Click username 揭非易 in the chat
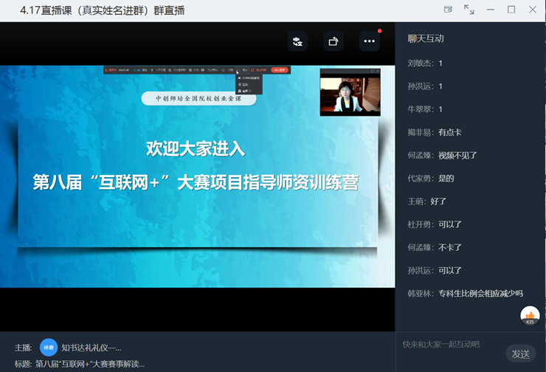Screen dimensions: 546x372 (x=421, y=132)
